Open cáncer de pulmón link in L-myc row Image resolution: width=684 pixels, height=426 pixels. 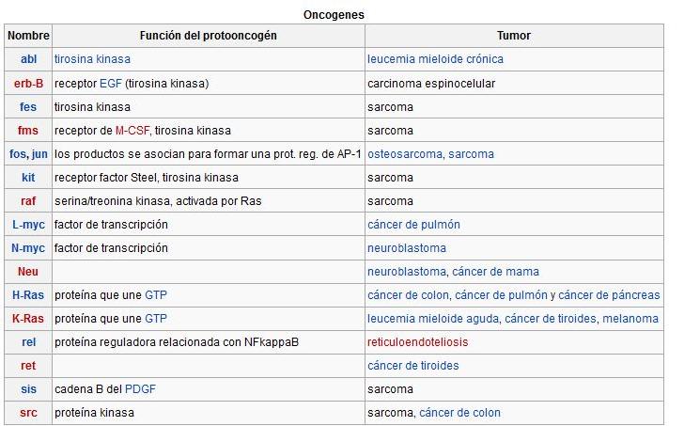tap(413, 225)
